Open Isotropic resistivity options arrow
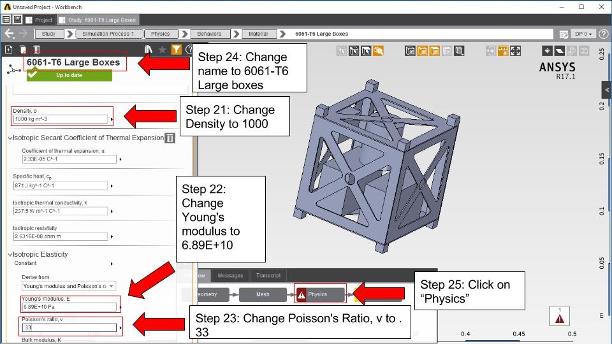 click(112, 236)
